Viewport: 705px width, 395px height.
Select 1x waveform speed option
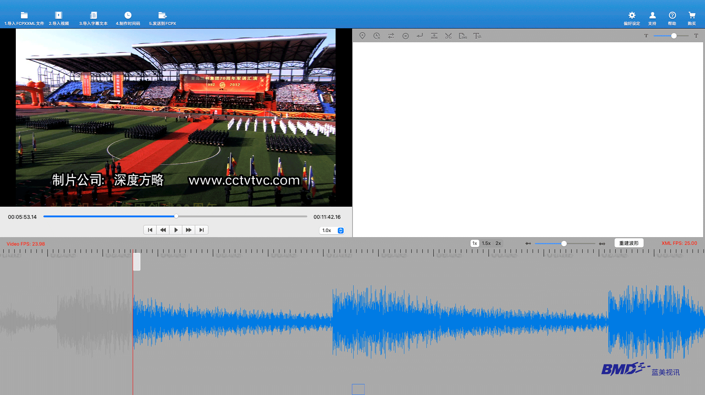tap(475, 243)
